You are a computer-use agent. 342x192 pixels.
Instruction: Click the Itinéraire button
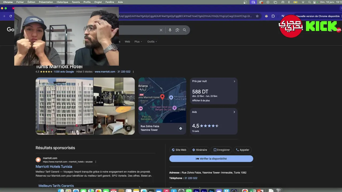click(x=200, y=150)
